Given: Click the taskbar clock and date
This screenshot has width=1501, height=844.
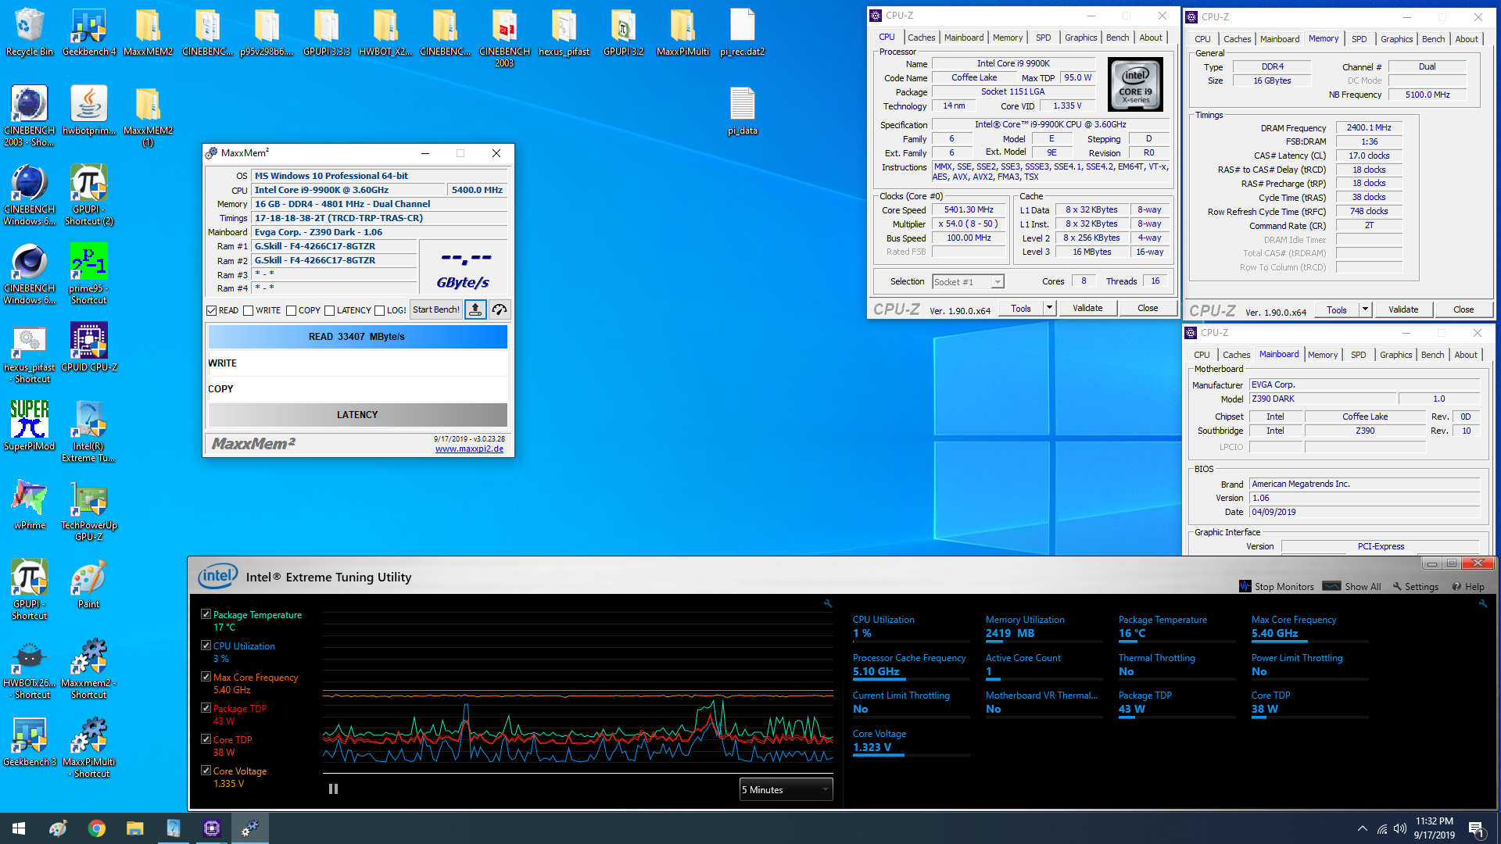Looking at the screenshot, I should 1434,828.
